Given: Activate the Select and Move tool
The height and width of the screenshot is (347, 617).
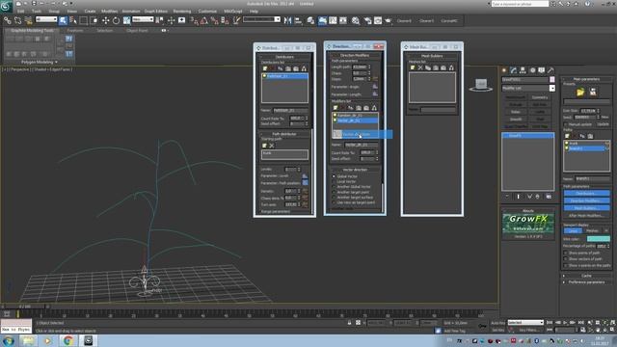Looking at the screenshot, I should [105, 20].
